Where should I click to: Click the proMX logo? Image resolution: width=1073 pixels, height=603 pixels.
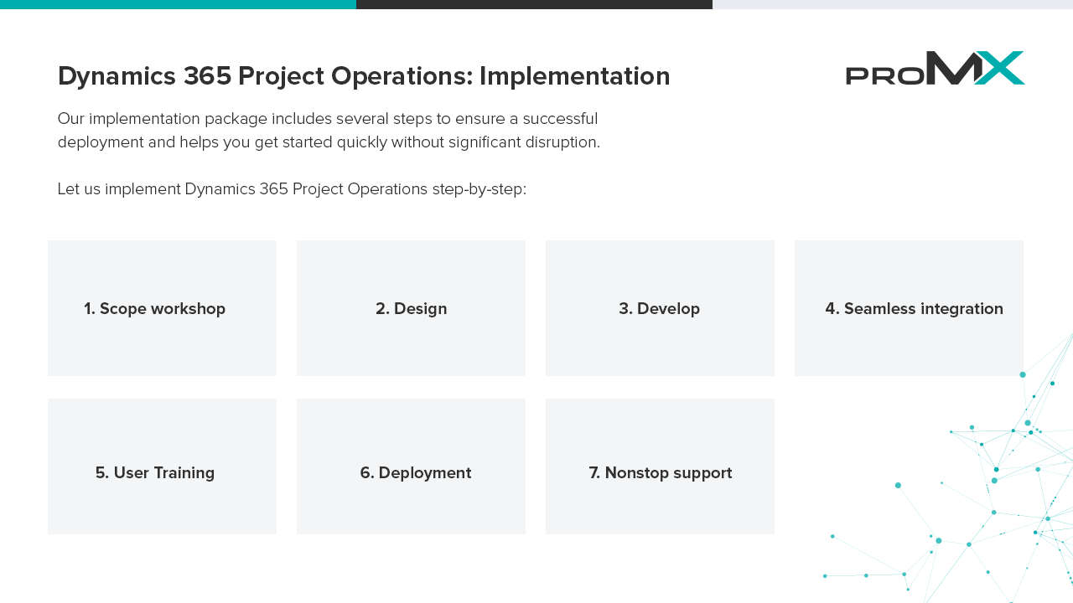pos(935,68)
